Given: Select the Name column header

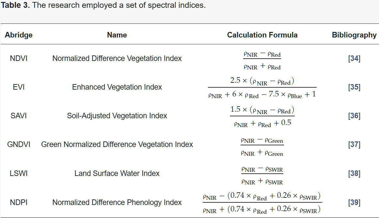Looking at the screenshot, I should click(117, 35).
